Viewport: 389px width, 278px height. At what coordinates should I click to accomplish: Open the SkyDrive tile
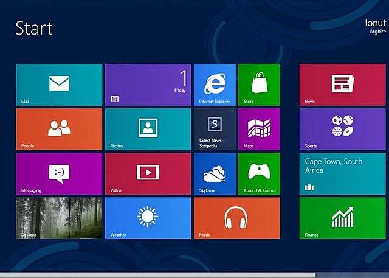click(215, 174)
